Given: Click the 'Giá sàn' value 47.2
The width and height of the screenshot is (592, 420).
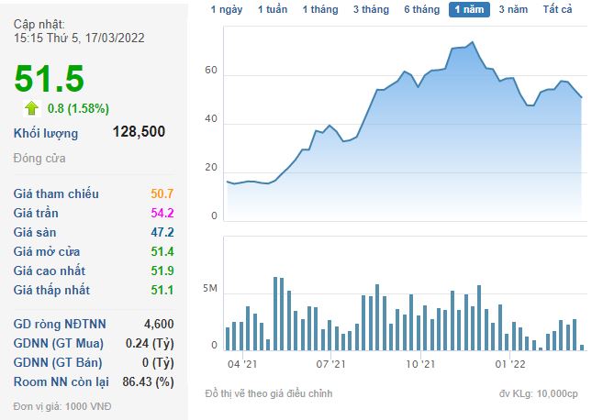Looking at the screenshot, I should [x=162, y=232].
